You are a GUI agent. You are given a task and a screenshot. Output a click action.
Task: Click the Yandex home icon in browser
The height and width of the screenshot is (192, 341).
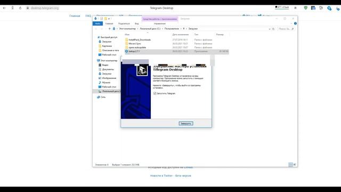tap(12, 8)
